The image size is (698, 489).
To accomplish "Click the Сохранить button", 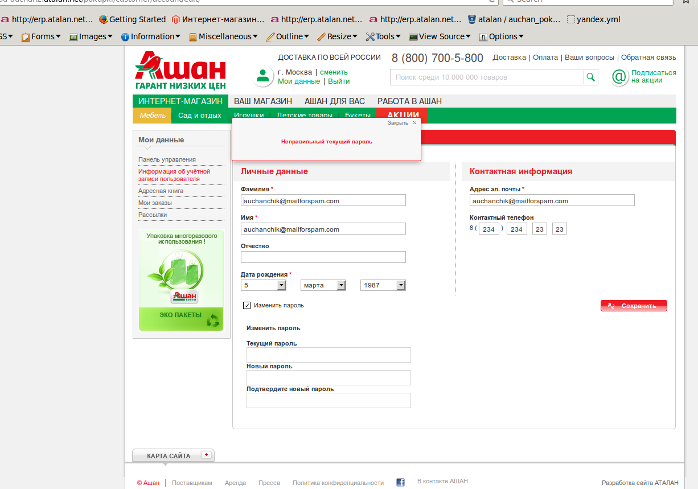I will click(634, 306).
